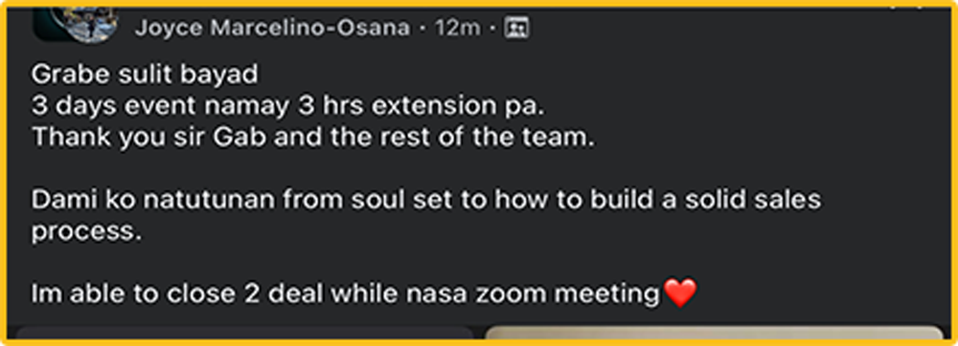Click the 'Dami ko natutunan' paragraph
The height and width of the screenshot is (346, 958).
[x=426, y=216]
